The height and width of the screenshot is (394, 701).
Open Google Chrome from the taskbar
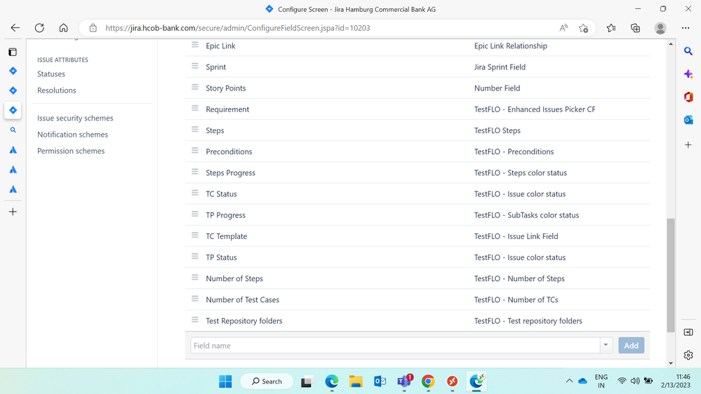pos(428,381)
